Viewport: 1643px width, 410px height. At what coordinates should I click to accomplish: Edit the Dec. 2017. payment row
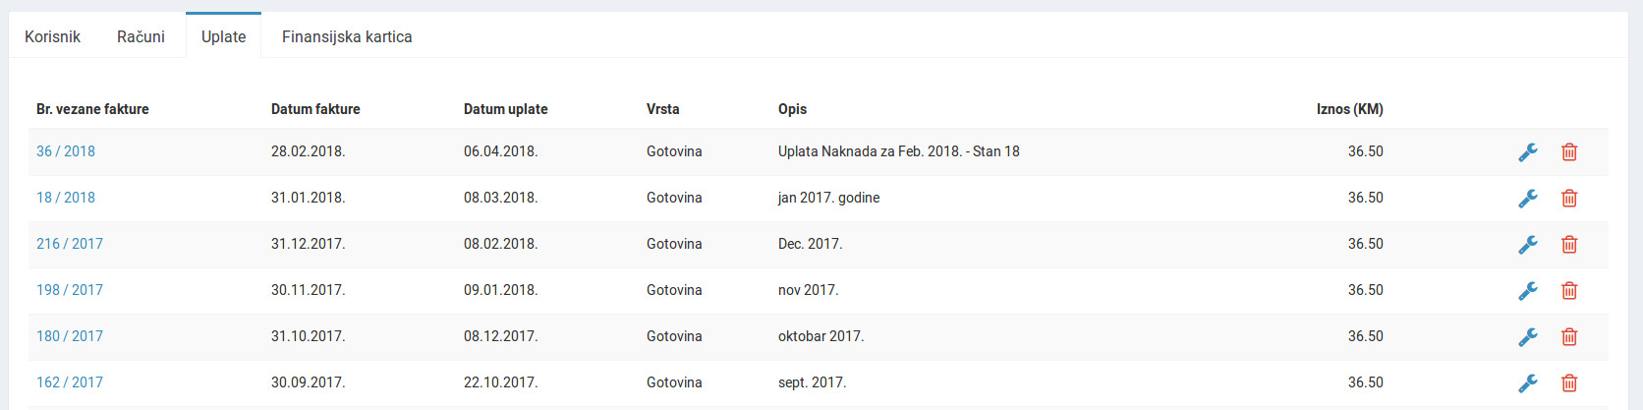click(1528, 245)
